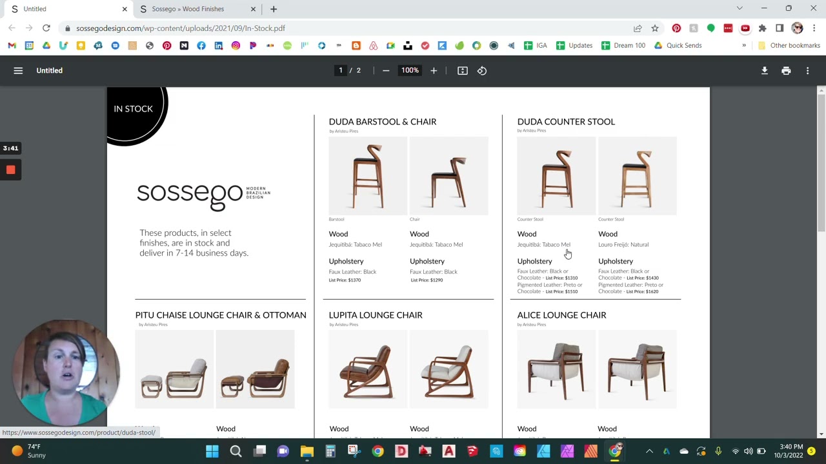Image resolution: width=826 pixels, height=464 pixels.
Task: Open the Facebook bookmark
Action: (201, 45)
